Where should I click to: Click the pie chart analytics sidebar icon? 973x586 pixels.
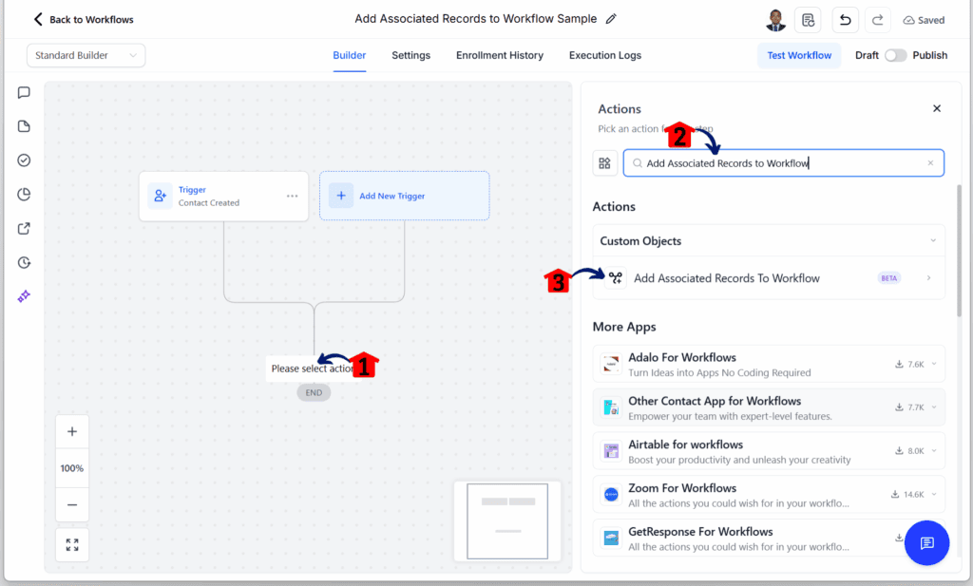(23, 194)
